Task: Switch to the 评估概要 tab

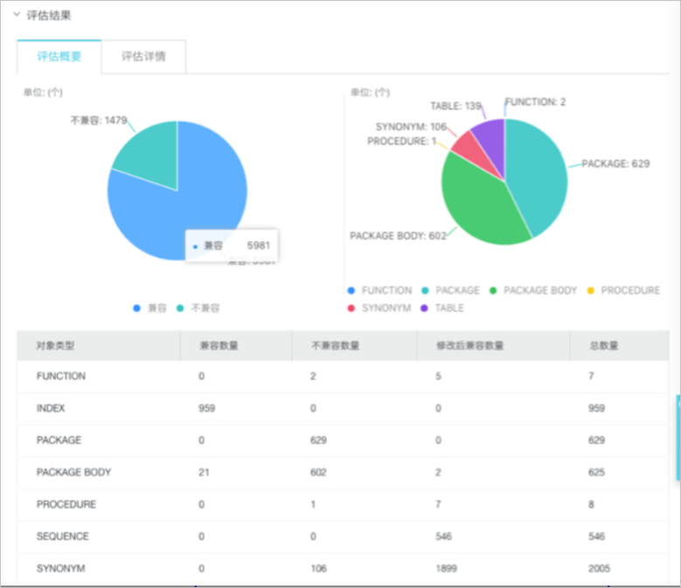Action: pos(59,57)
